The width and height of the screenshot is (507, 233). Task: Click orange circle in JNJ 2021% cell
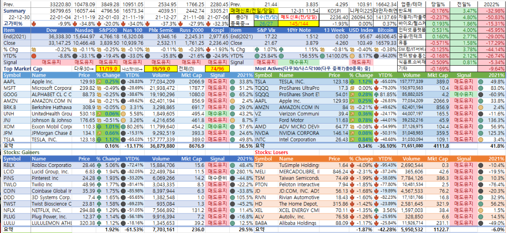pos(232,120)
